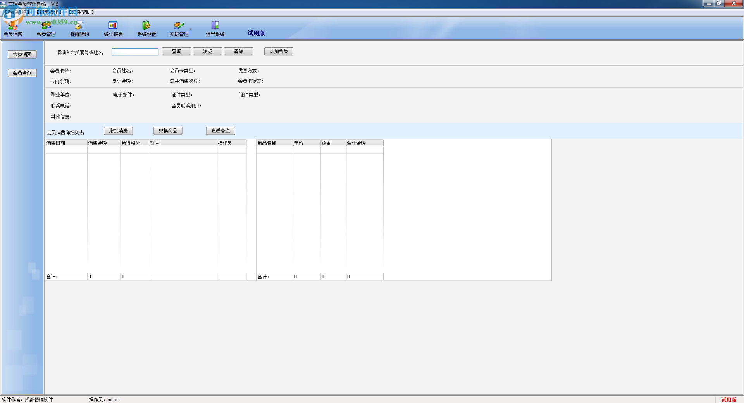The width and height of the screenshot is (744, 403).
Task: Click the 单价 column header
Action: 307,143
